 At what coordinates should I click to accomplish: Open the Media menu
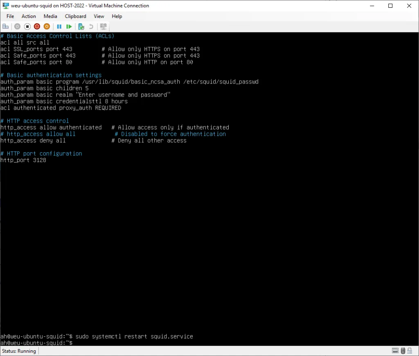pos(50,16)
